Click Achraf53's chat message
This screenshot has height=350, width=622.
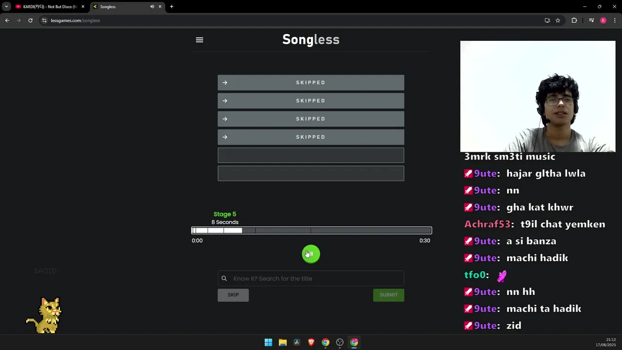click(535, 224)
